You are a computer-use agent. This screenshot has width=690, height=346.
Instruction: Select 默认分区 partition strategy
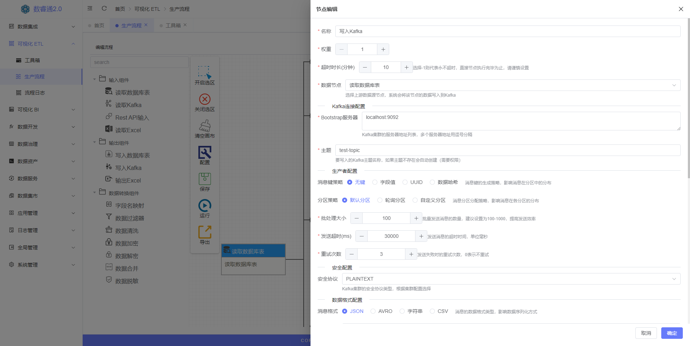(356, 200)
